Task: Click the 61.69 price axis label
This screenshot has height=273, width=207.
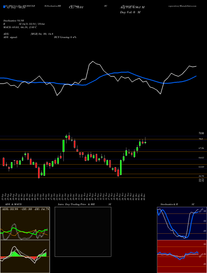Action: [x=201, y=167]
